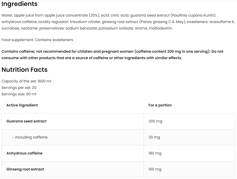Click the bold caffeine warning paragraph
This screenshot has width=237, height=179.
[112, 55]
